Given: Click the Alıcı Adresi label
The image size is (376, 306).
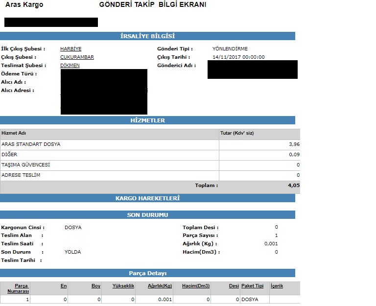Looking at the screenshot, I should (18, 91).
